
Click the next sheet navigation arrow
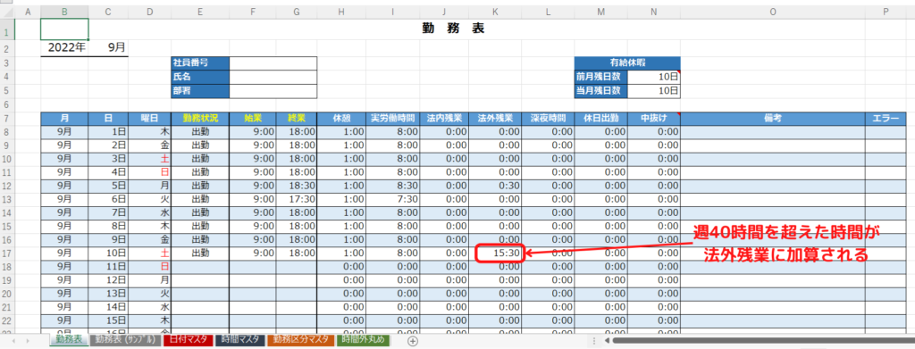[x=29, y=340]
